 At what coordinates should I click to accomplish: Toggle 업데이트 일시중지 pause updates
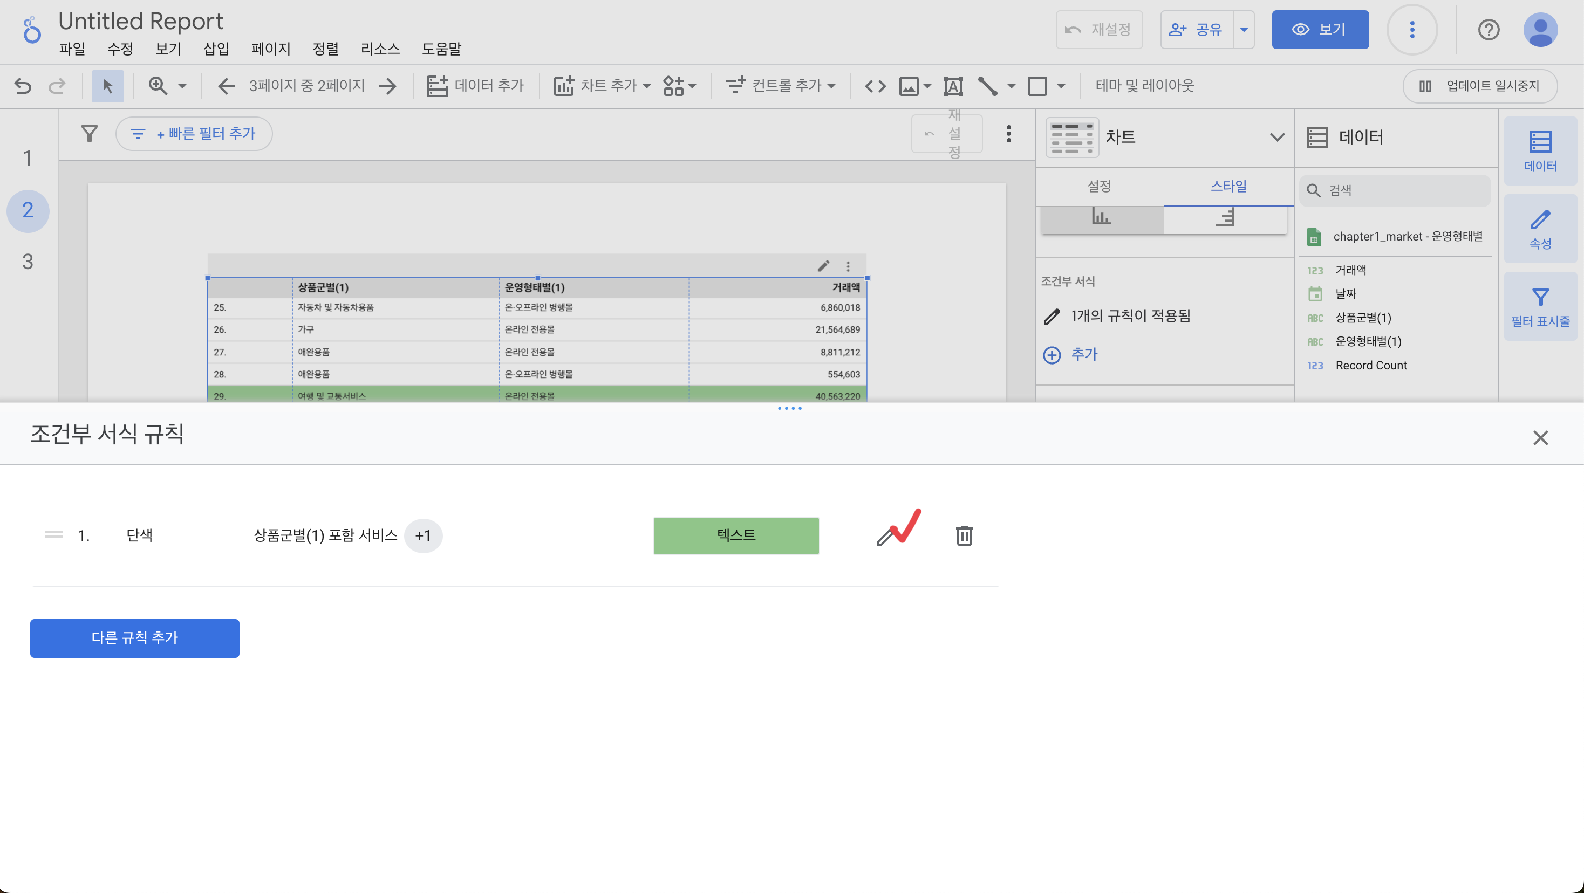pyautogui.click(x=1479, y=86)
